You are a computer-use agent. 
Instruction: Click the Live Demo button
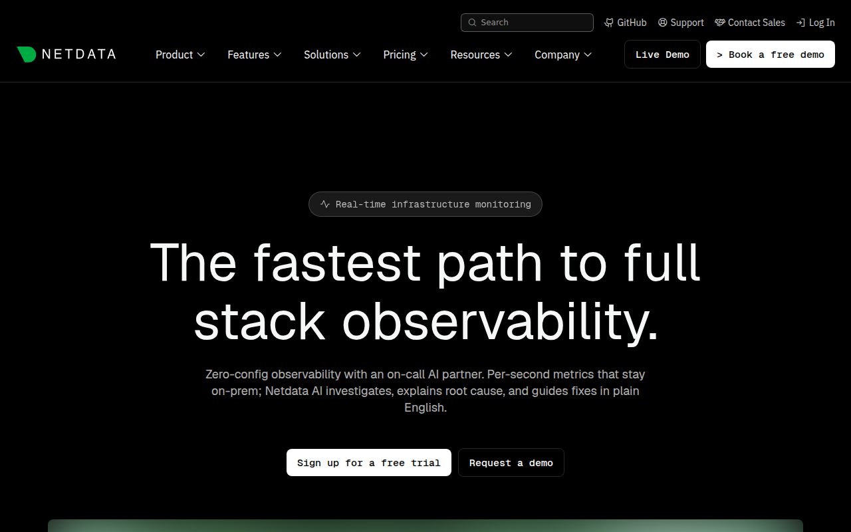tap(662, 55)
